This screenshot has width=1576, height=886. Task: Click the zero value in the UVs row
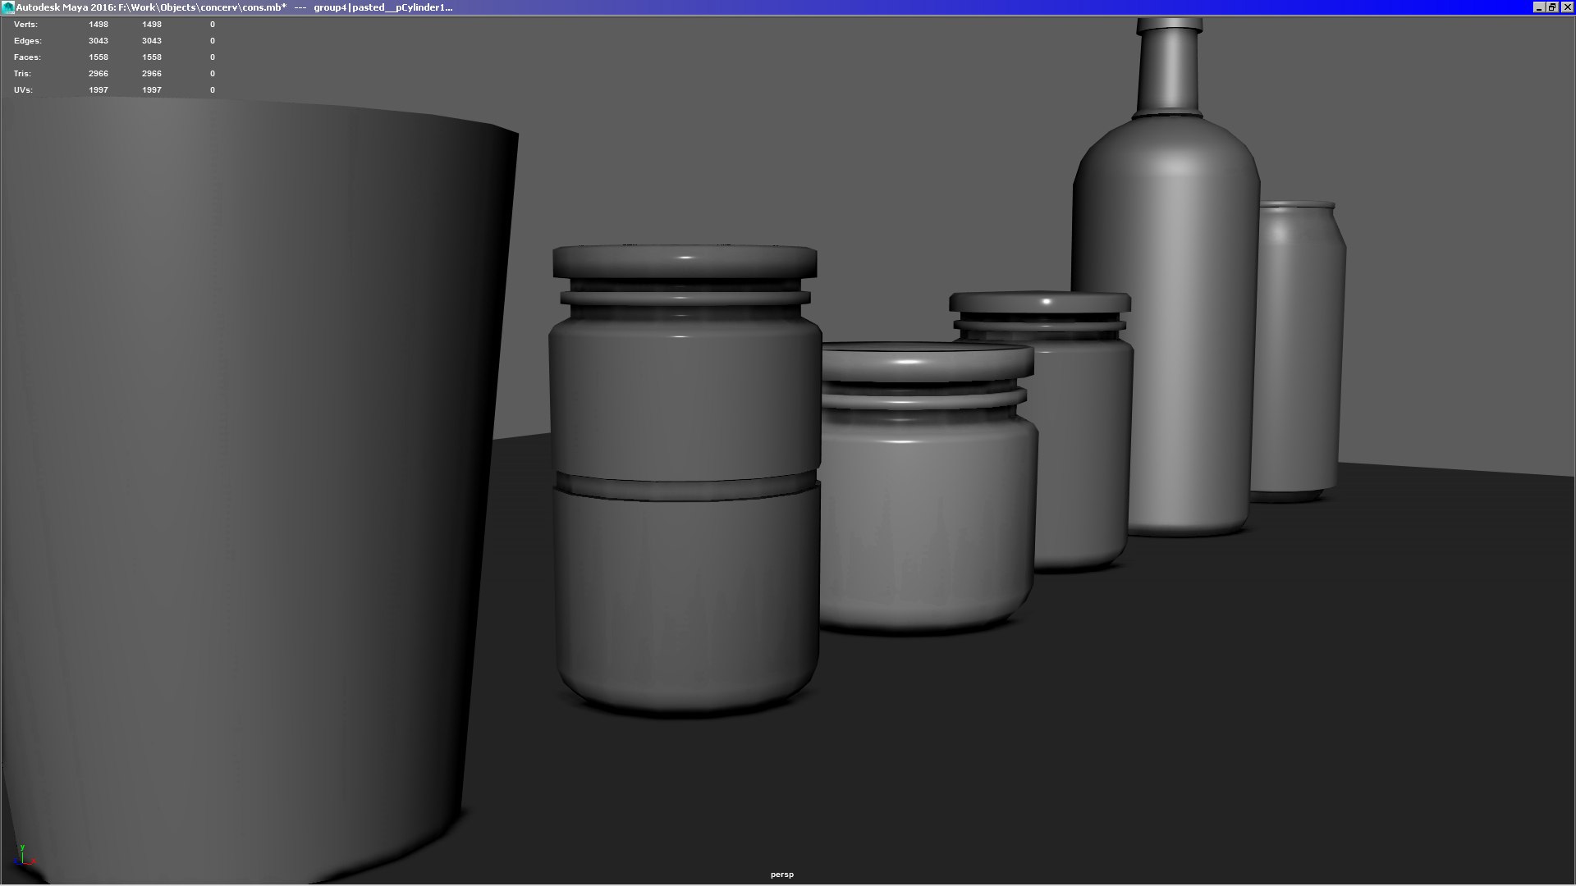[x=213, y=90]
